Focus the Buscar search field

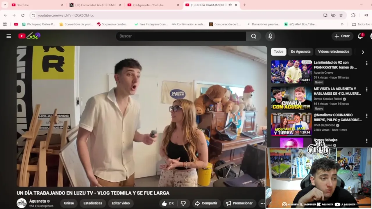point(181,36)
